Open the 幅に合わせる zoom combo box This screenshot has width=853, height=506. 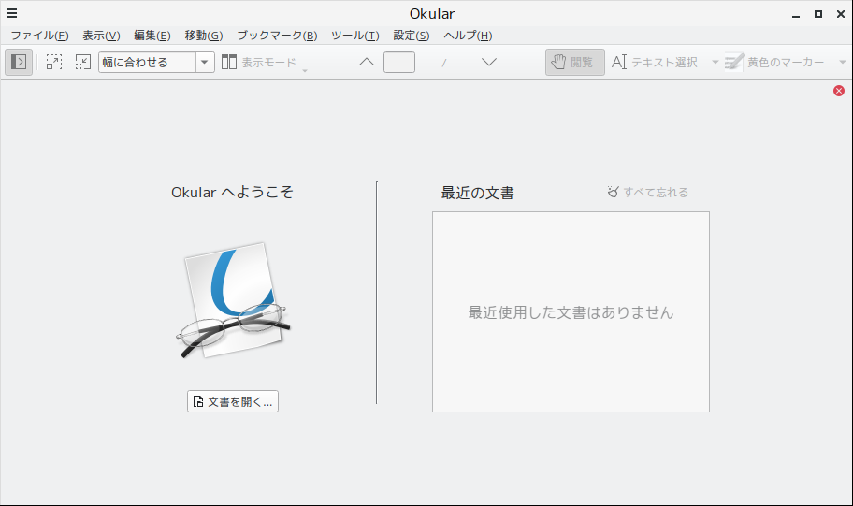156,62
